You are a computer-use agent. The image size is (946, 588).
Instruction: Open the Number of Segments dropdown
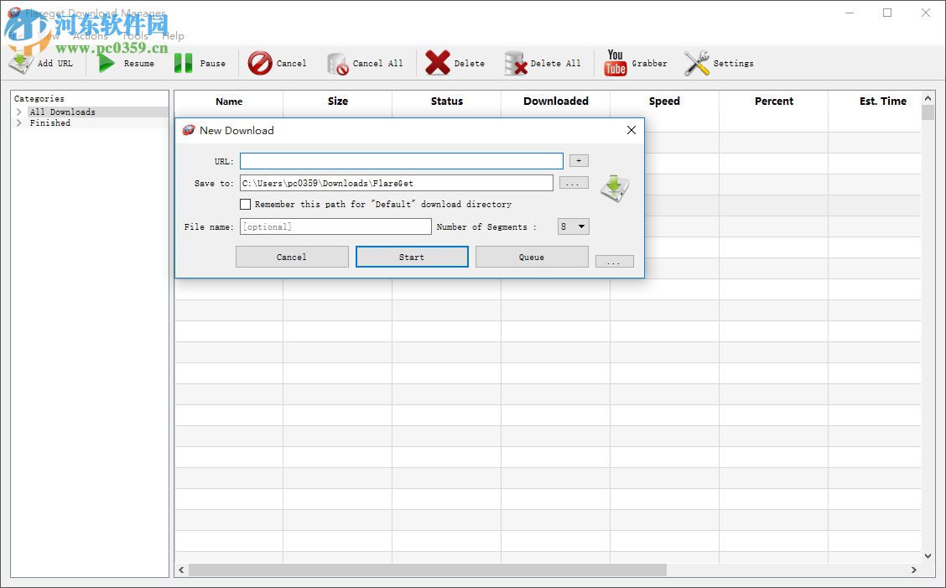[x=573, y=226]
